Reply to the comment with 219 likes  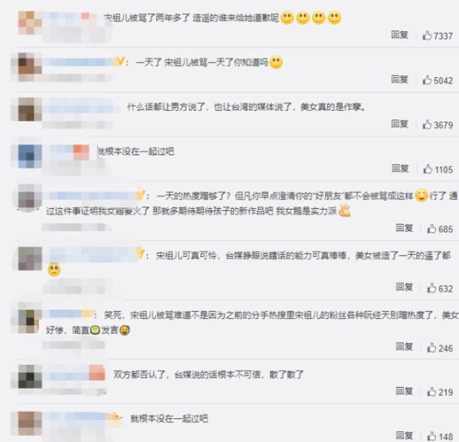coord(404,391)
